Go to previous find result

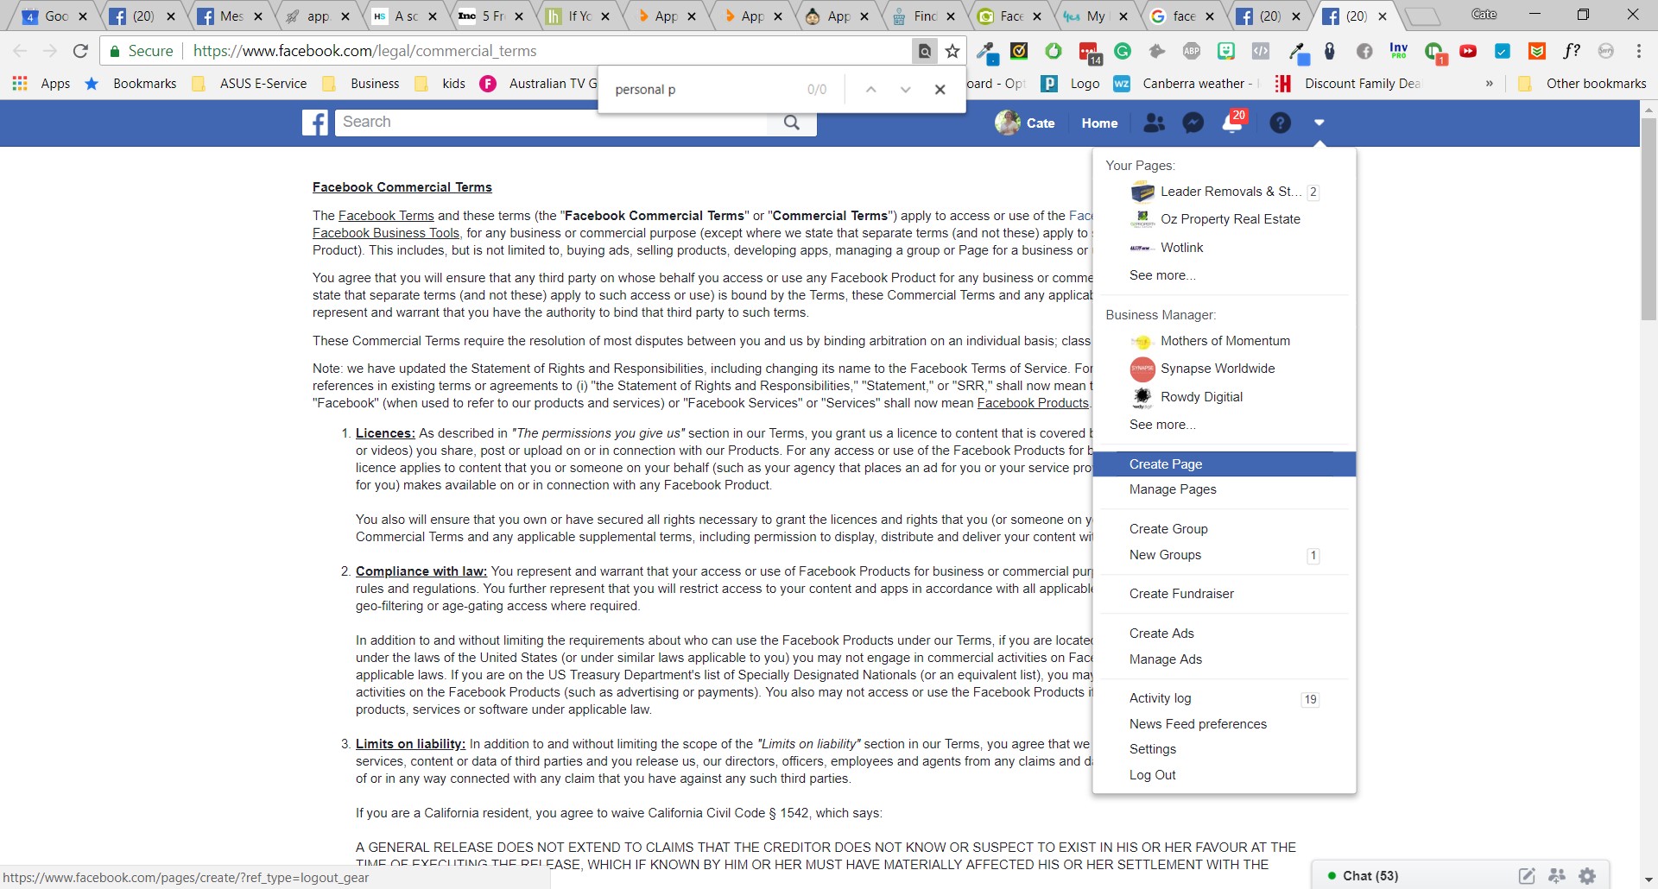(871, 89)
